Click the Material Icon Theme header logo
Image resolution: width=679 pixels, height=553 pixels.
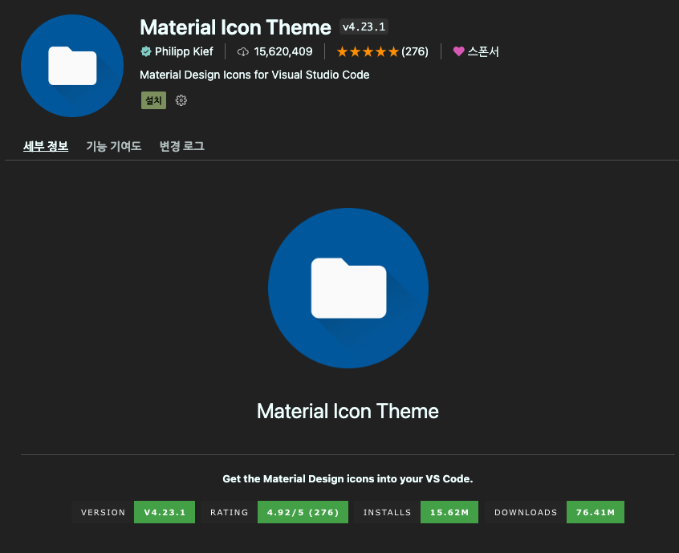tap(72, 66)
